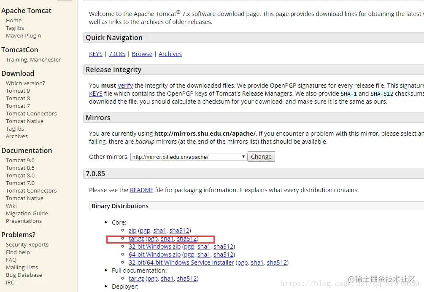
Task: Open Tomcat 8.5 documentation
Action: pos(20,168)
